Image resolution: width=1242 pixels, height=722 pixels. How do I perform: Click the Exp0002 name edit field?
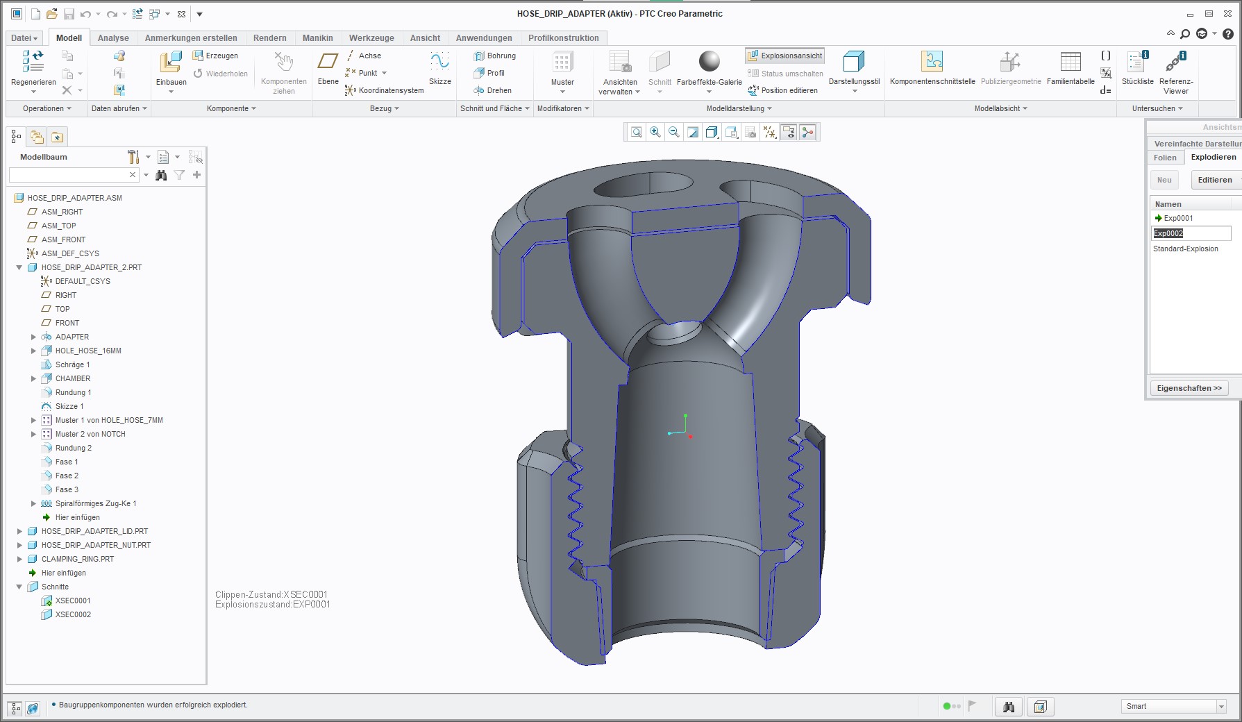click(1191, 233)
